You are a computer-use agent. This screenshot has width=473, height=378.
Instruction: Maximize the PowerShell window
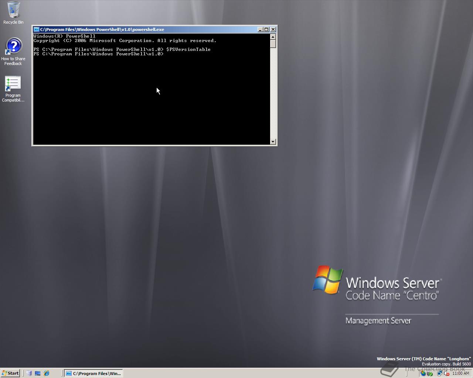click(266, 30)
